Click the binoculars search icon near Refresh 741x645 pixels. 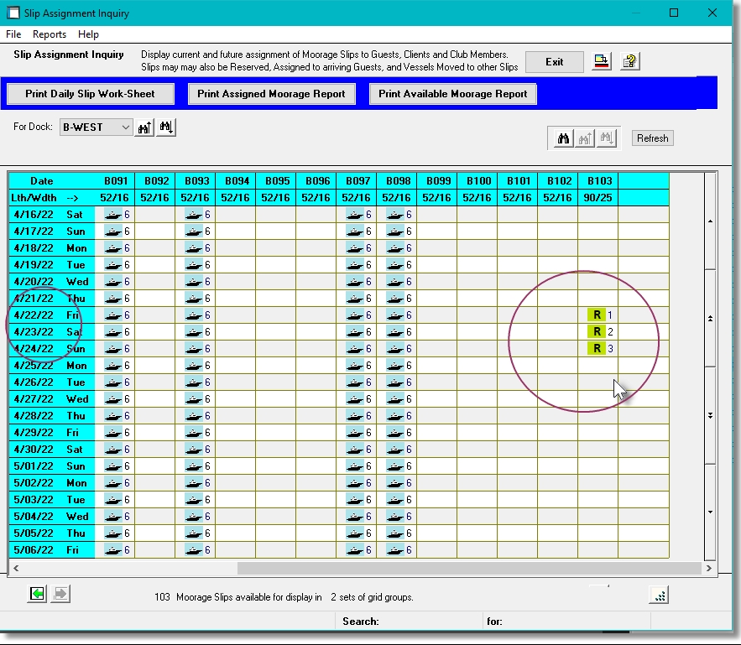(561, 138)
